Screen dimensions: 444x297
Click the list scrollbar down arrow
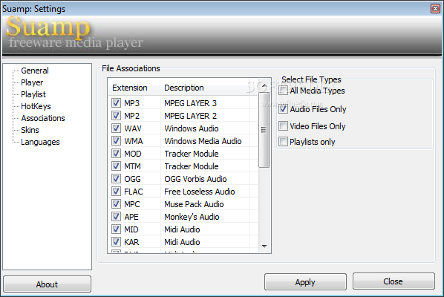pos(264,247)
